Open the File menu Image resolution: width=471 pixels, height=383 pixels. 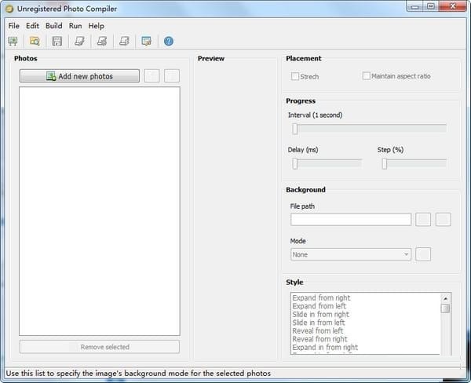[x=14, y=26]
